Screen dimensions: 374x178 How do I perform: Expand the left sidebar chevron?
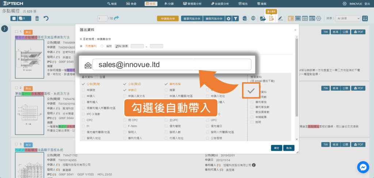[x=5, y=29]
